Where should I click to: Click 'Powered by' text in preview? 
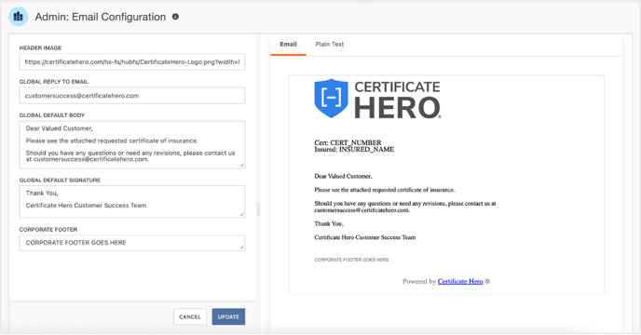coord(419,281)
